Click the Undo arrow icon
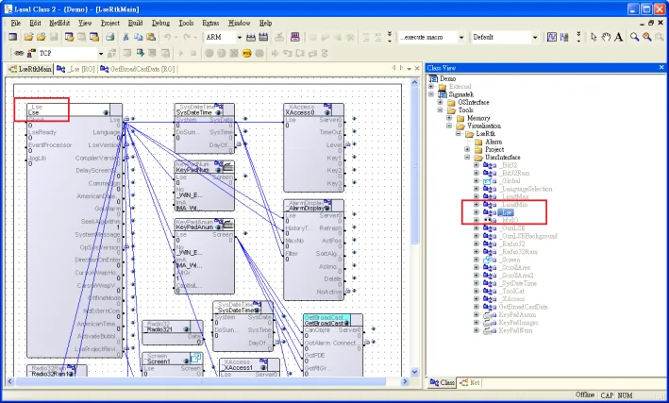Screen dimensions: 669x403 [168, 37]
